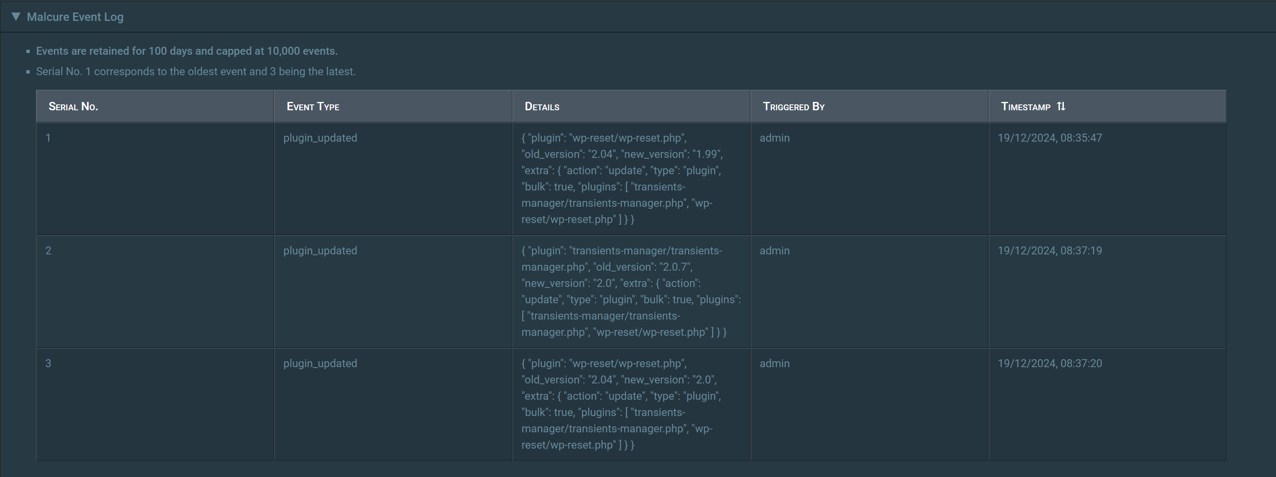Click plugin_updated in the third row
Screen dimensions: 1276x477
[320, 363]
